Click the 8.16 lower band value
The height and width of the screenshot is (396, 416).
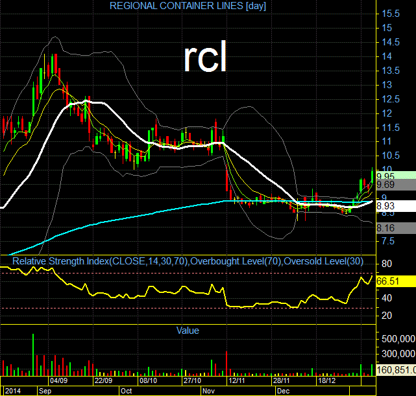click(x=396, y=227)
